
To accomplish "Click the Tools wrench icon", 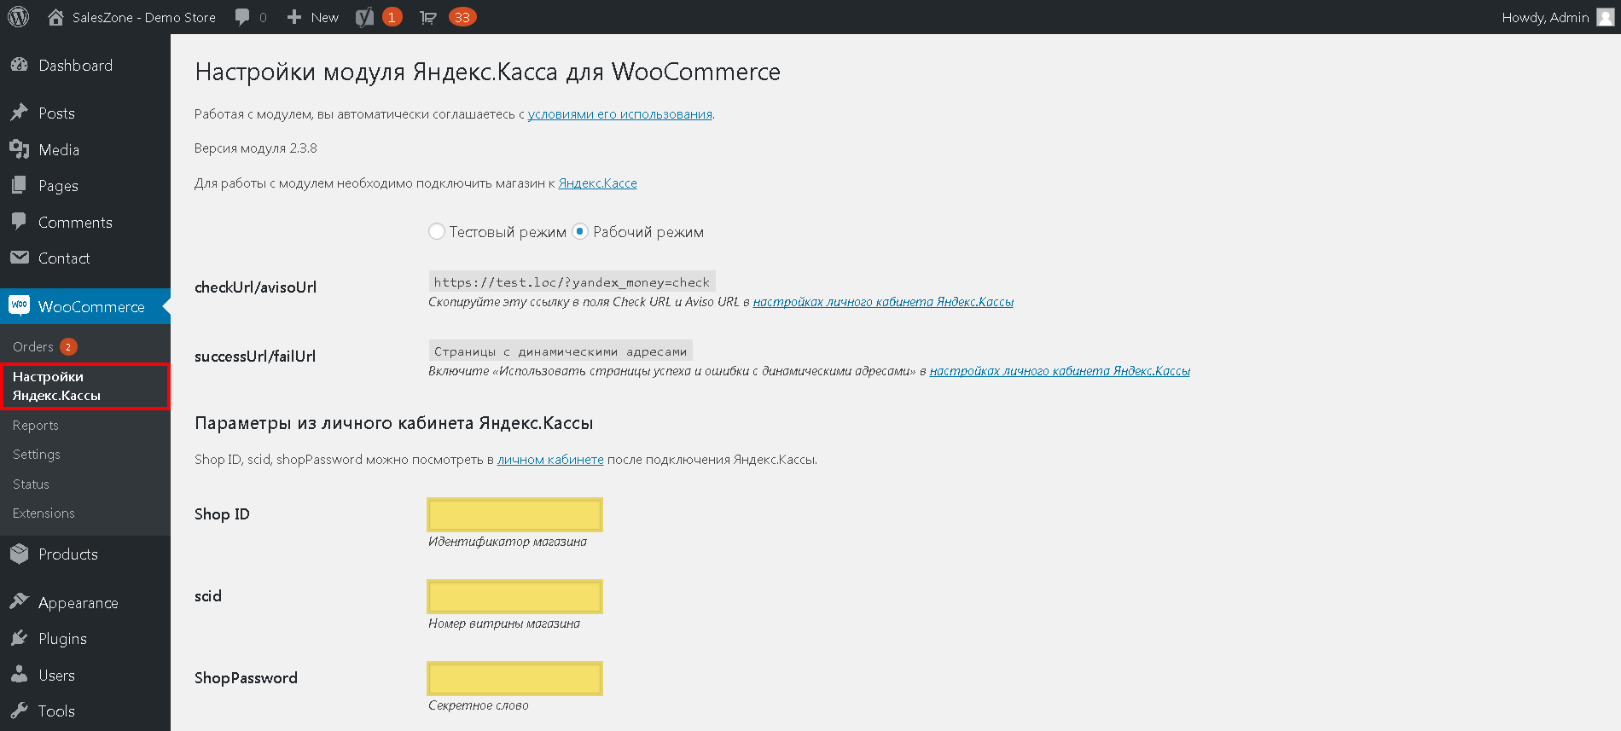I will [x=19, y=711].
